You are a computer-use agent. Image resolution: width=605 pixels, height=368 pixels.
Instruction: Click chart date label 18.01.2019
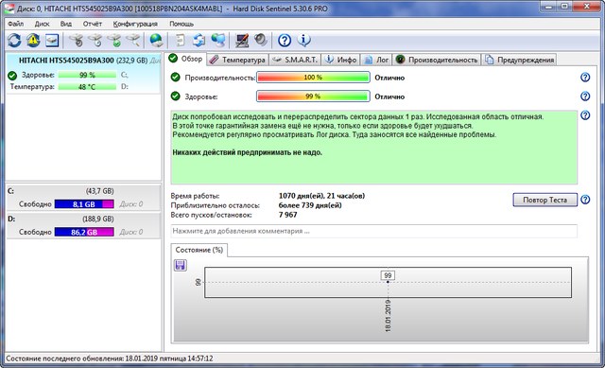coord(388,315)
